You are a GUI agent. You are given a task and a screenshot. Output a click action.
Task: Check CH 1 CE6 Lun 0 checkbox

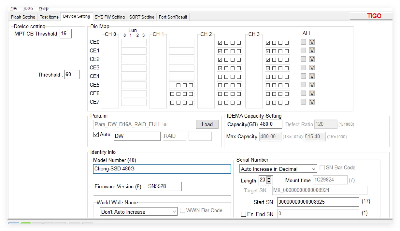tap(172, 94)
